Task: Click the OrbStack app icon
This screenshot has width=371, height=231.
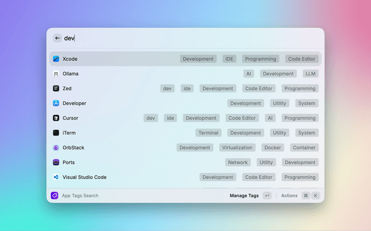Action: click(x=56, y=148)
